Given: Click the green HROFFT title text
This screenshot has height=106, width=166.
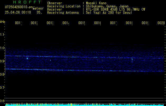Looking at the screenshot, I should pyautogui.click(x=27, y=2).
